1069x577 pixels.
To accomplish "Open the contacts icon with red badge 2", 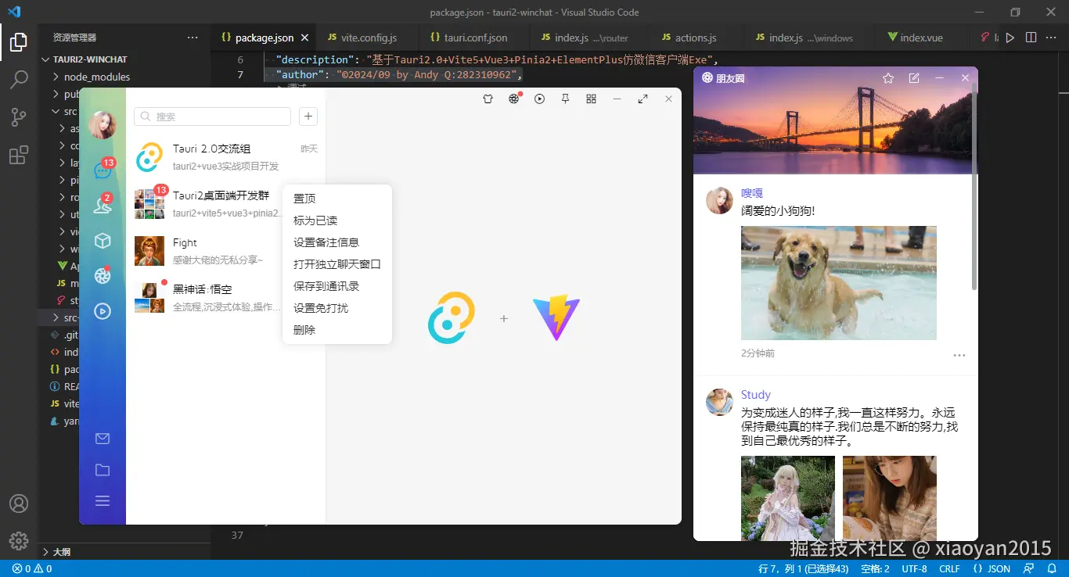I will pyautogui.click(x=103, y=207).
